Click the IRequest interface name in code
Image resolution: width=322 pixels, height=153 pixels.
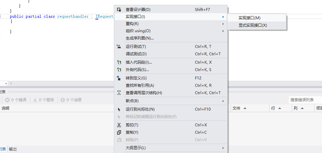click(105, 16)
